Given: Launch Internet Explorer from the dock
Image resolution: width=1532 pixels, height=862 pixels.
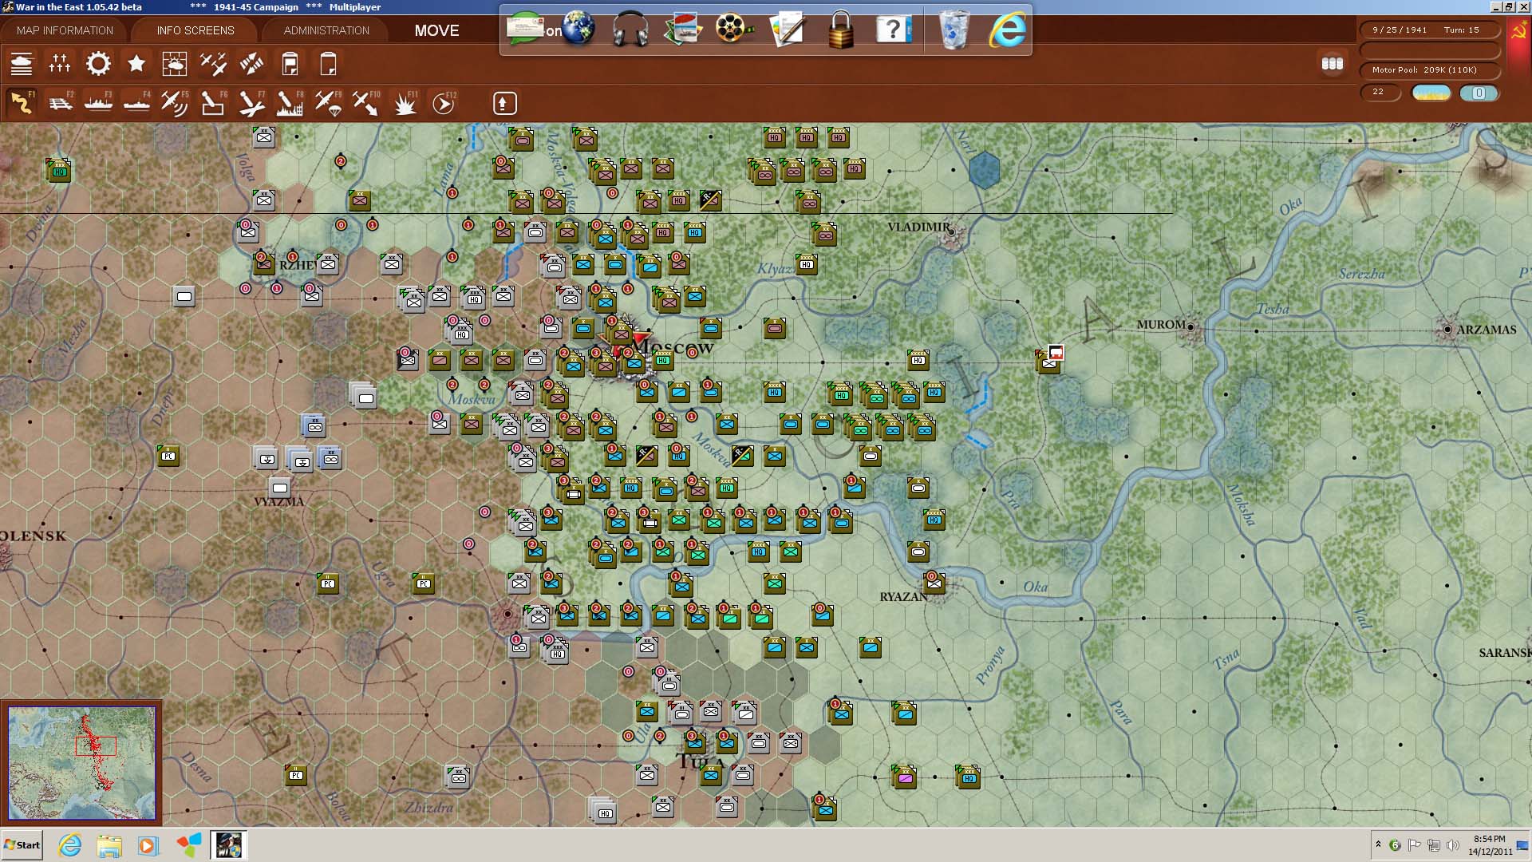Looking at the screenshot, I should [1008, 30].
